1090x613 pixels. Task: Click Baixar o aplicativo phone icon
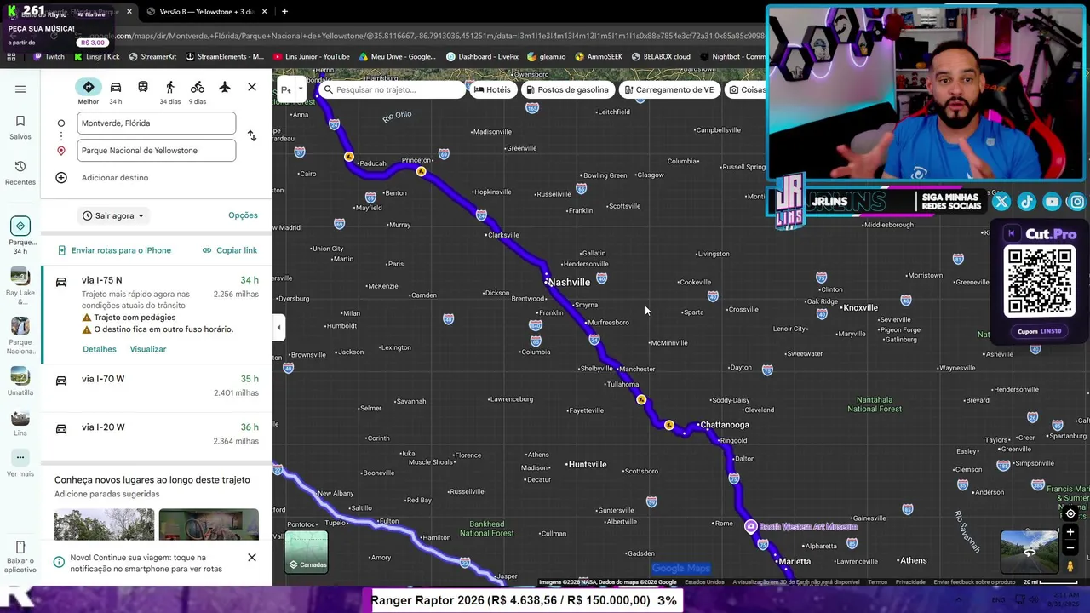[20, 547]
